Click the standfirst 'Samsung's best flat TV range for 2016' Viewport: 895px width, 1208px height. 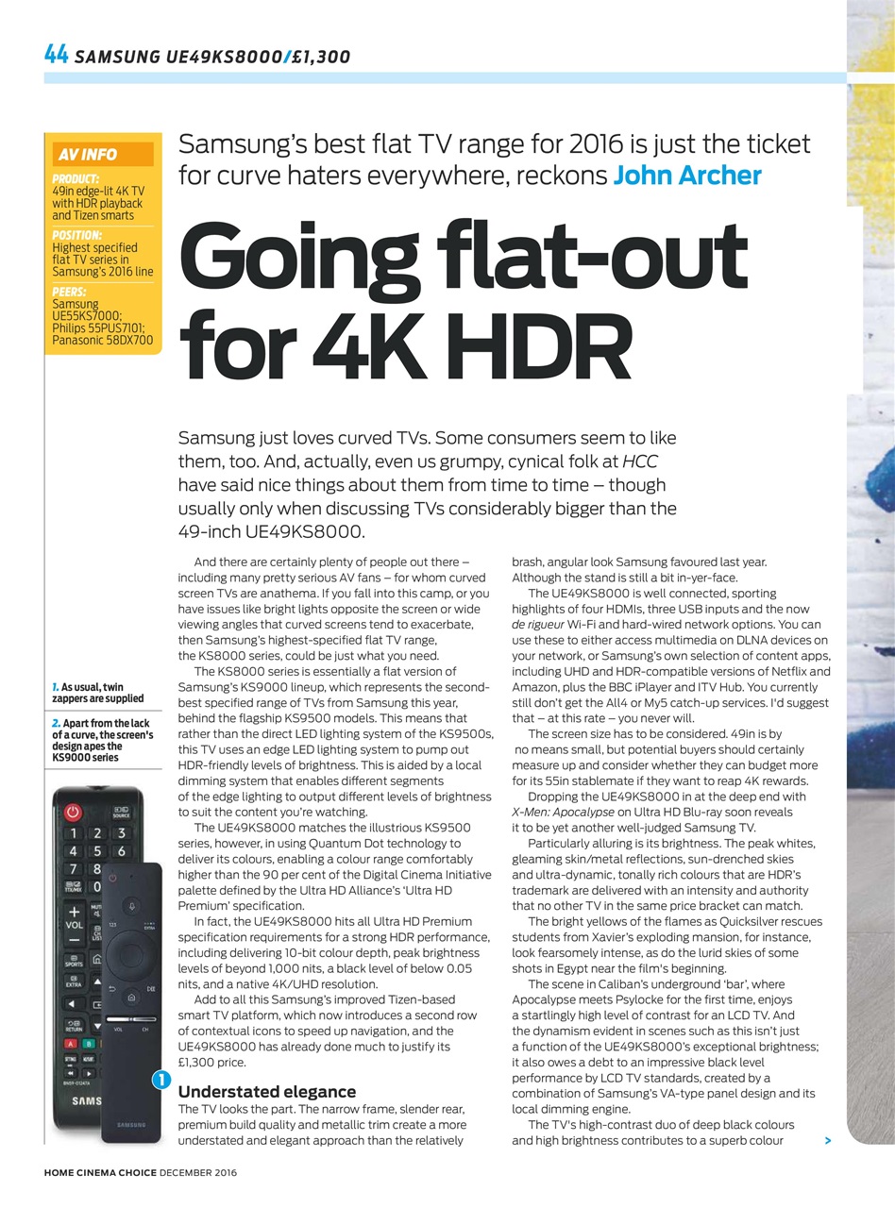(495, 160)
